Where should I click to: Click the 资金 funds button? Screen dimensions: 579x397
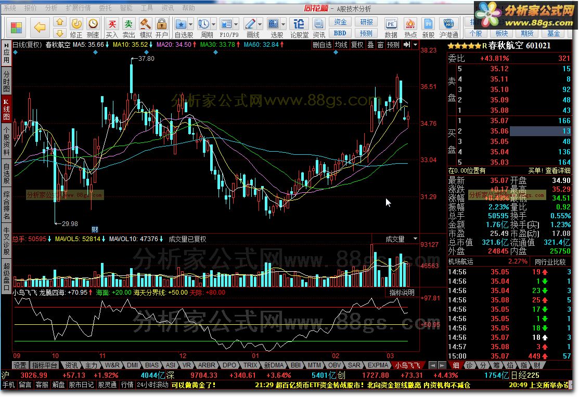[340, 22]
